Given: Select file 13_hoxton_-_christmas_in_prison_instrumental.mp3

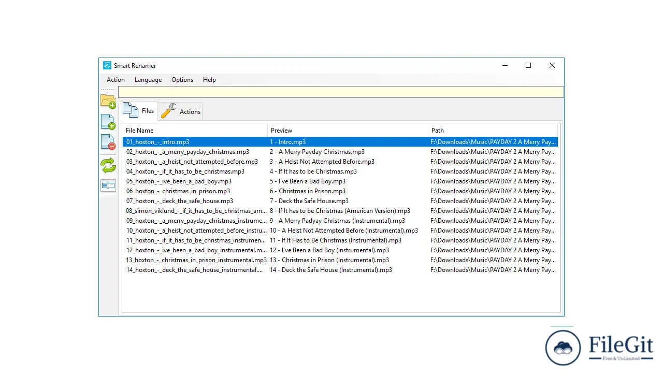Looking at the screenshot, I should pyautogui.click(x=196, y=260).
